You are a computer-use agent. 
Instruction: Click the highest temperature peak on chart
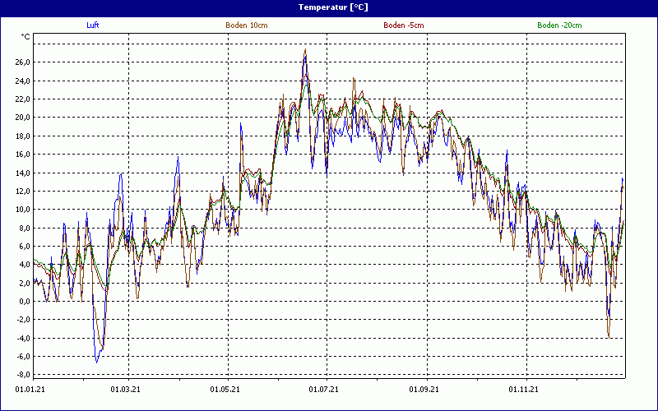[305, 50]
